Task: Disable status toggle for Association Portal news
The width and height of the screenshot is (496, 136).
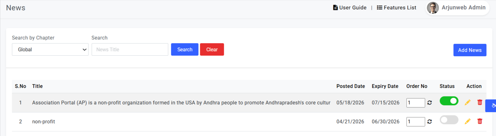Action: [449, 101]
